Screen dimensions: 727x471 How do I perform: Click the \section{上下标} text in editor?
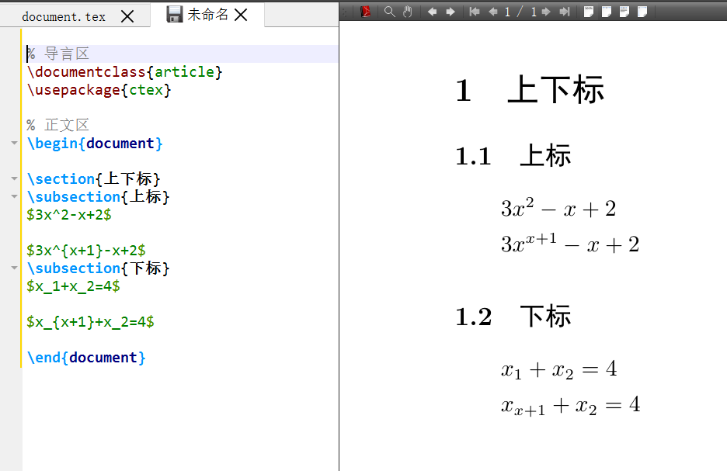point(93,178)
